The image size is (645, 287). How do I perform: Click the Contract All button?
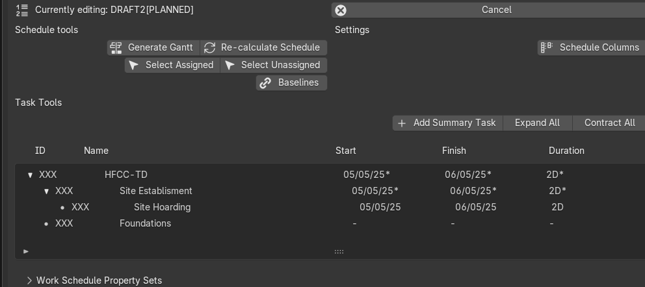click(x=609, y=123)
